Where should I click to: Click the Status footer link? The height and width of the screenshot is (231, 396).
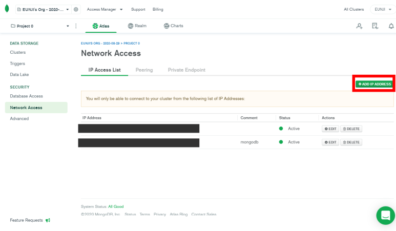tap(130, 214)
